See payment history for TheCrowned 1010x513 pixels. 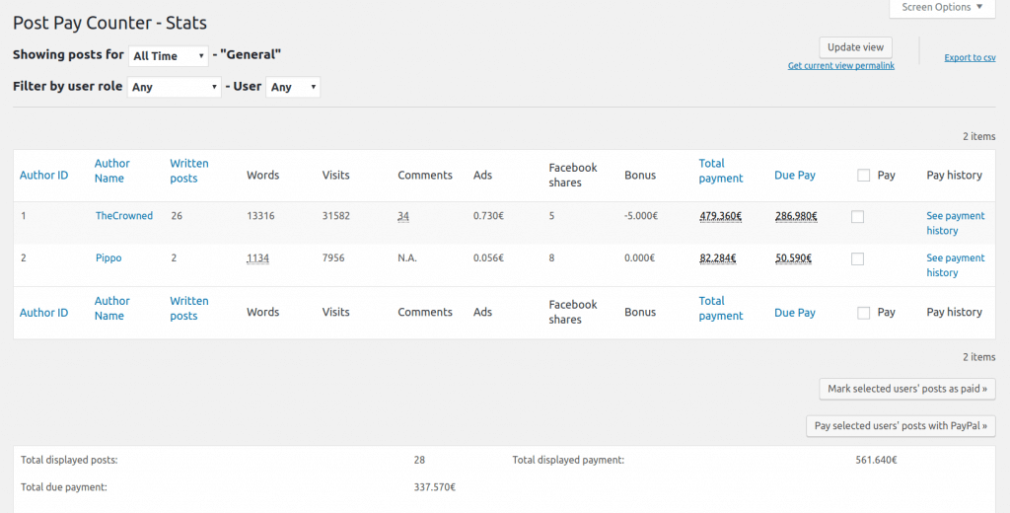pyautogui.click(x=954, y=223)
